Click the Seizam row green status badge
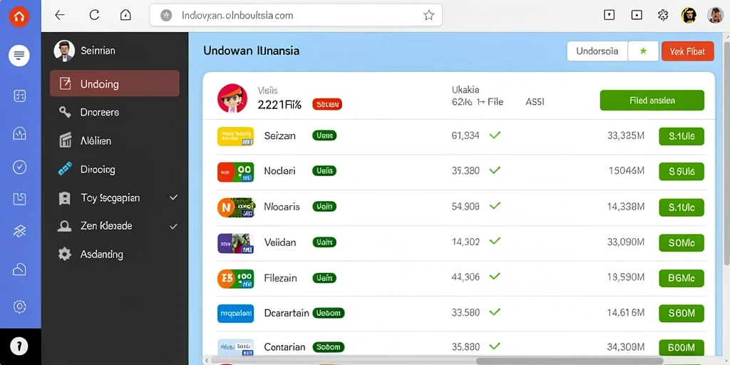This screenshot has height=365, width=730. pos(324,135)
